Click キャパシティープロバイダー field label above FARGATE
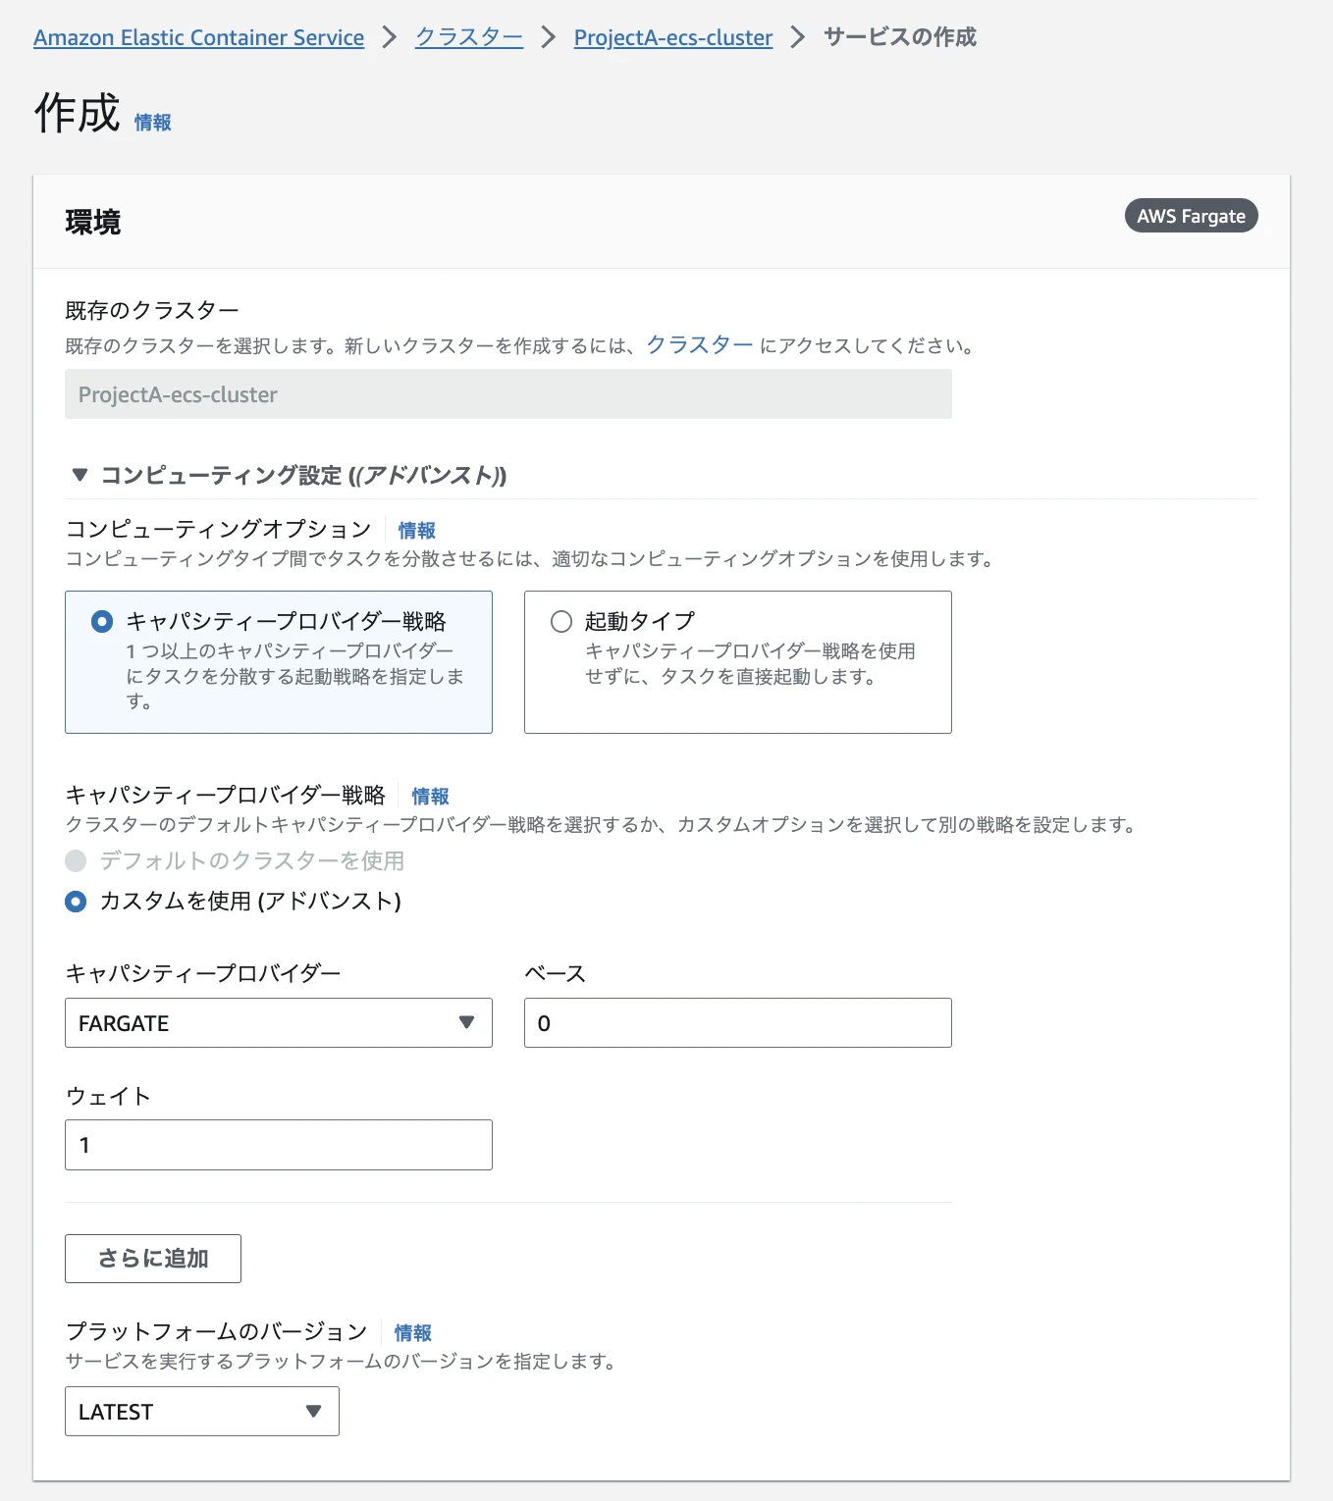 pos(203,973)
